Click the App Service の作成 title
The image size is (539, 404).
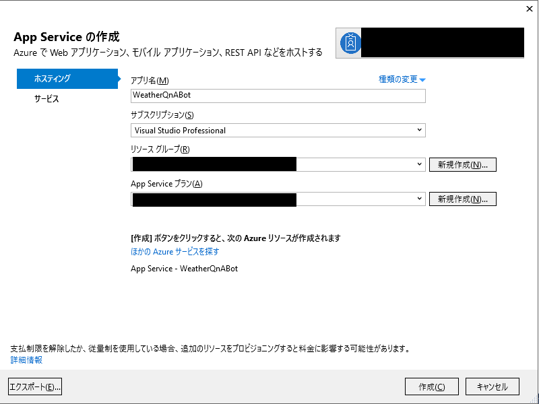click(67, 37)
